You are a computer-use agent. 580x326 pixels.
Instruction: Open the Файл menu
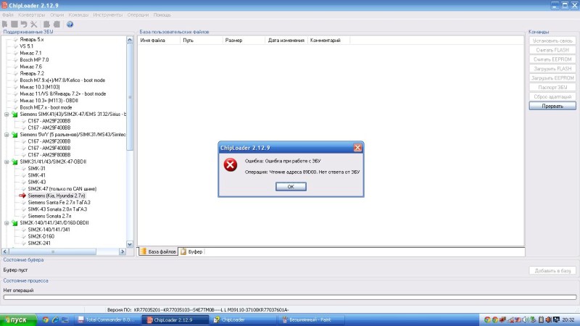pyautogui.click(x=8, y=14)
